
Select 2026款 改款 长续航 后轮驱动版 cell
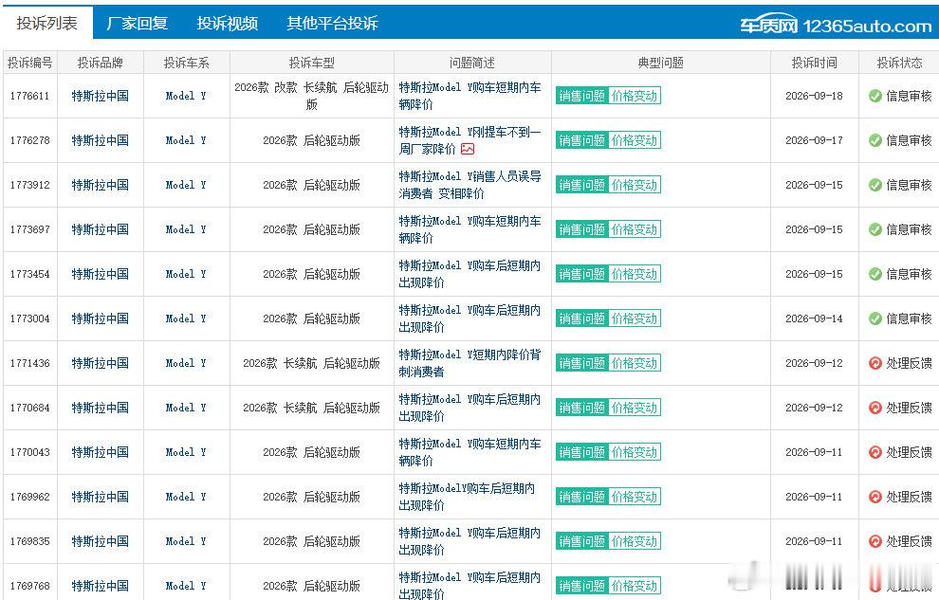point(311,96)
